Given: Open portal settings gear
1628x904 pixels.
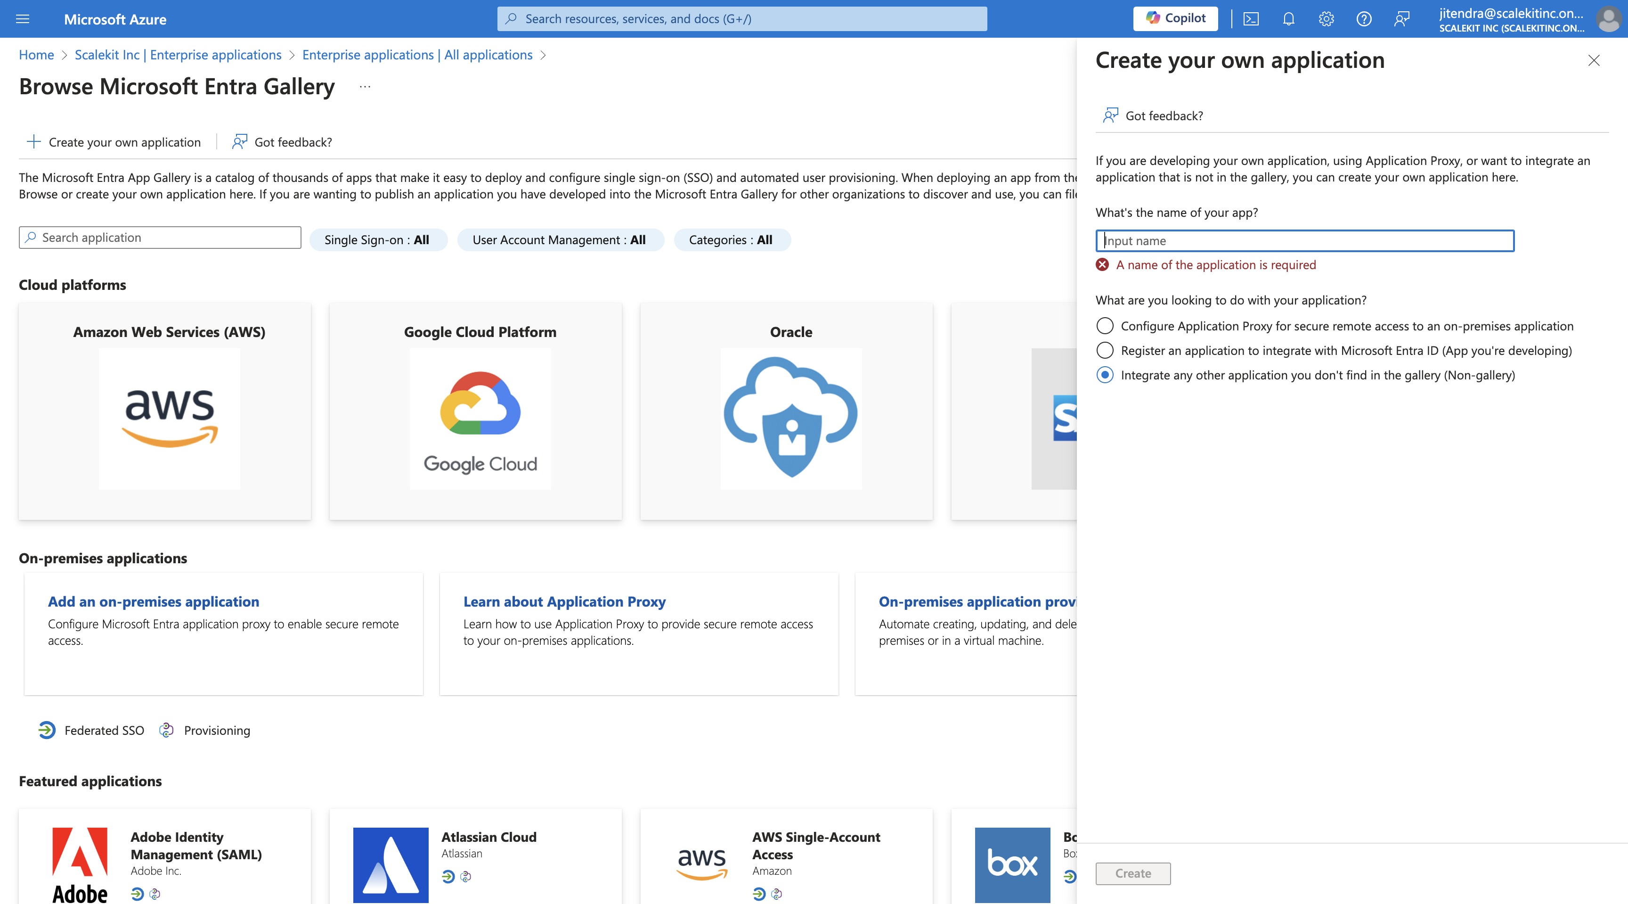Looking at the screenshot, I should coord(1326,19).
